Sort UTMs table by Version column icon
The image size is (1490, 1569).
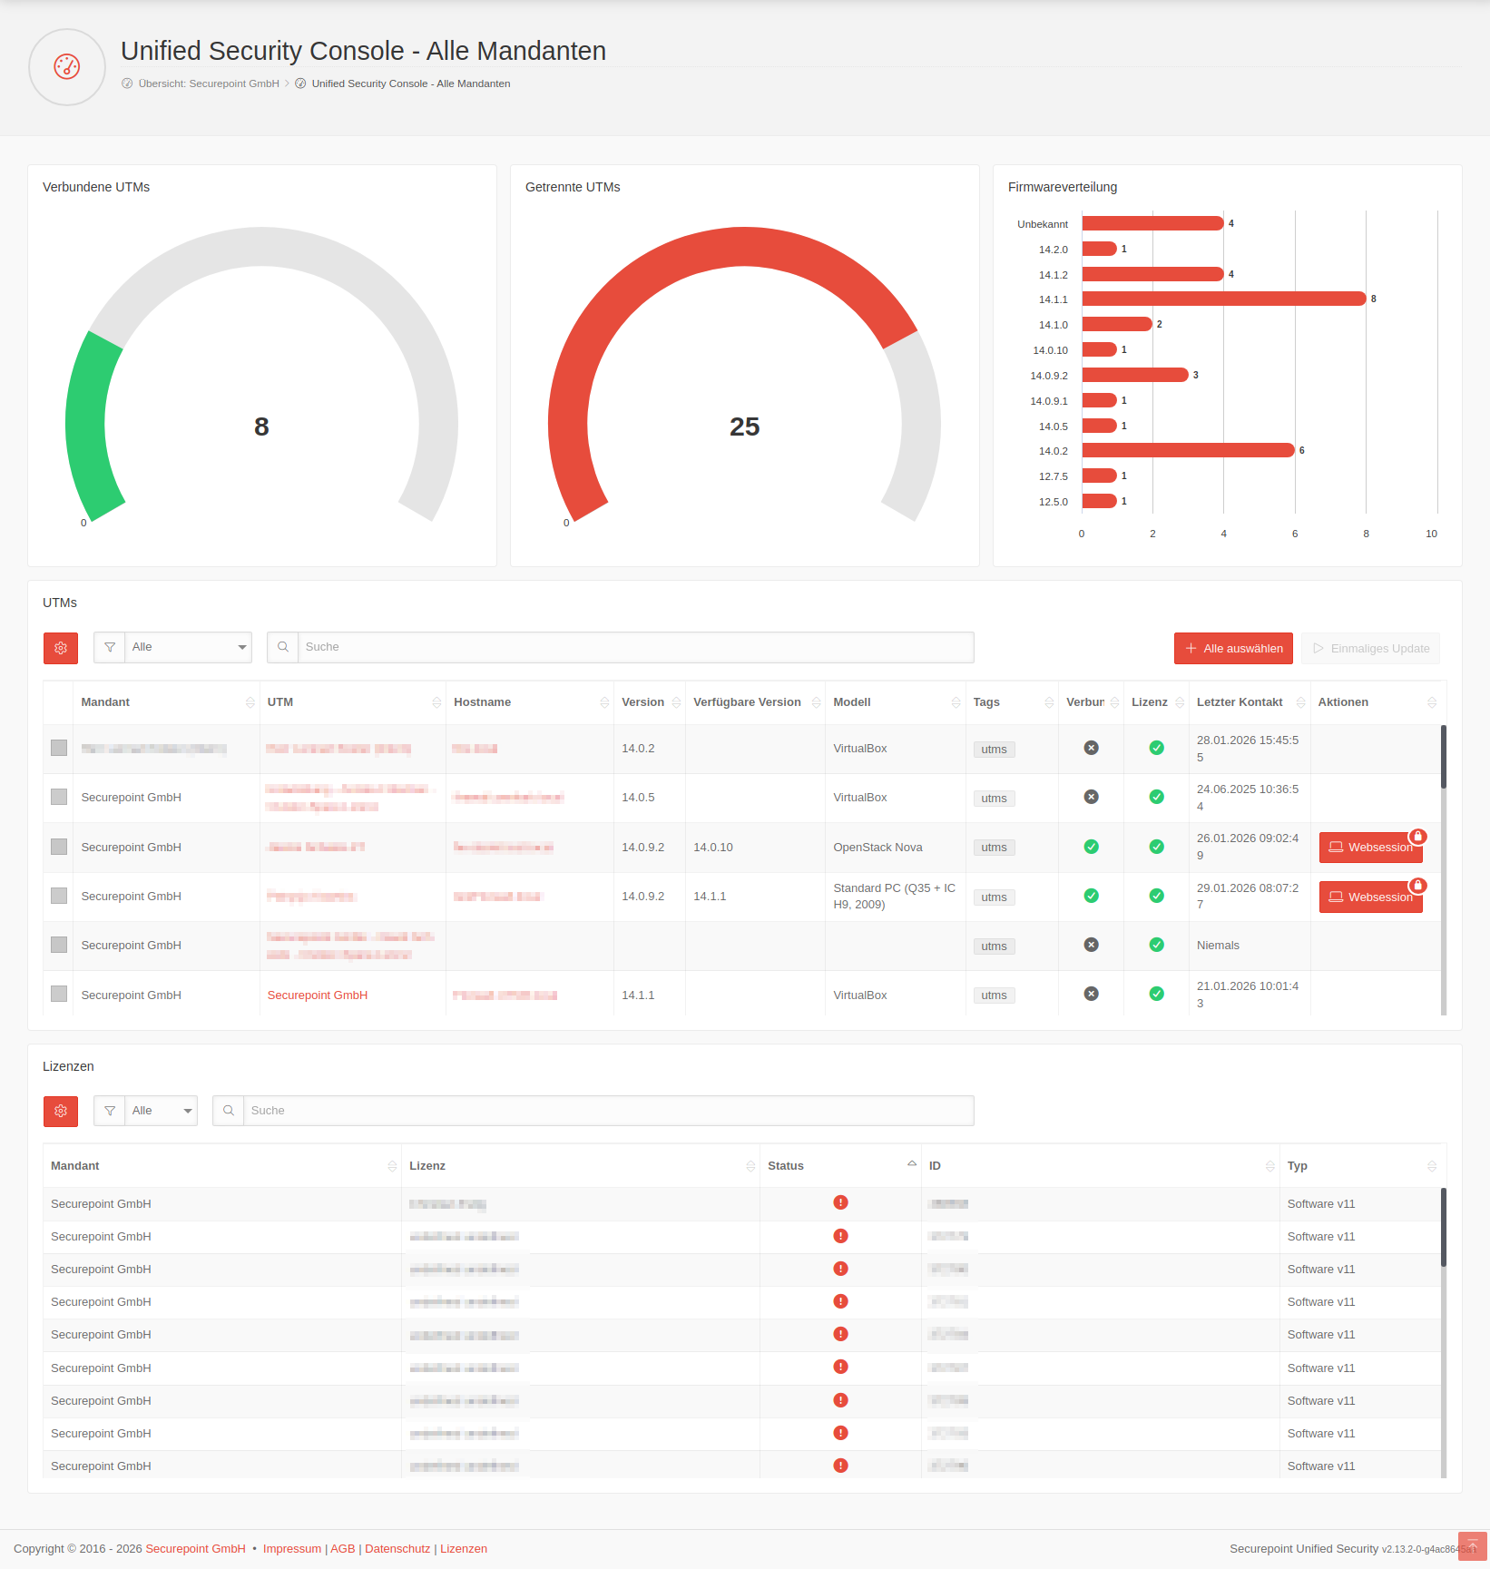[x=676, y=702]
